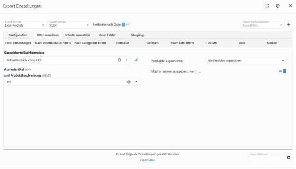Click the 'Einstellungen gesetzt: Standard' status text

148,154
